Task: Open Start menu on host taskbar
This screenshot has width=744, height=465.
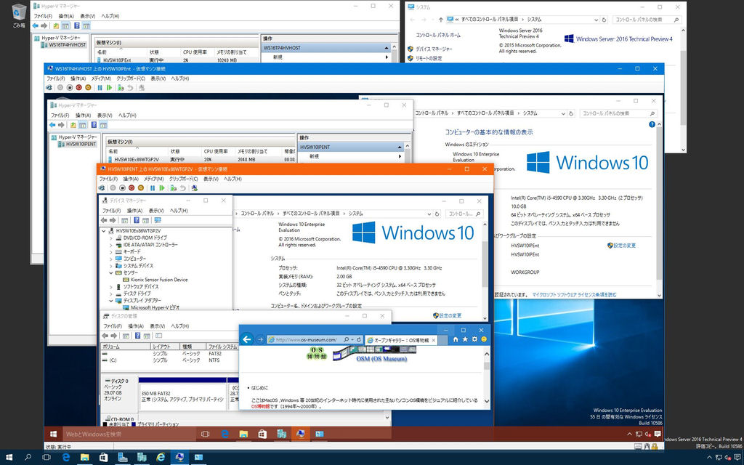Action: (x=9, y=458)
